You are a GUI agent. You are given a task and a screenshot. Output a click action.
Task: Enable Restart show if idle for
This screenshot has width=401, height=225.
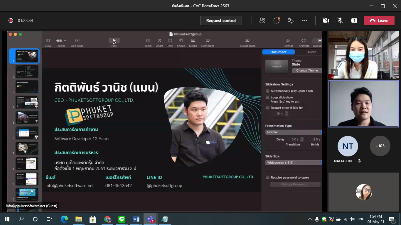click(267, 108)
